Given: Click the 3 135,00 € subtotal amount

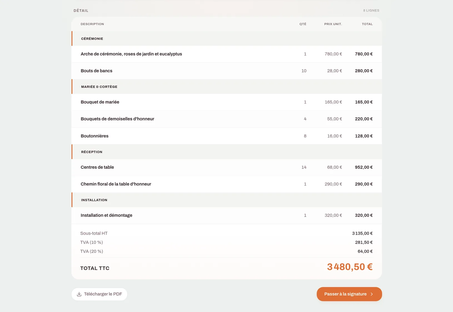Looking at the screenshot, I should pyautogui.click(x=362, y=233).
